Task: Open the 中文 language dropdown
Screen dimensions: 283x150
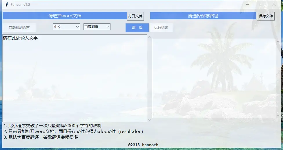Action: coord(66,27)
